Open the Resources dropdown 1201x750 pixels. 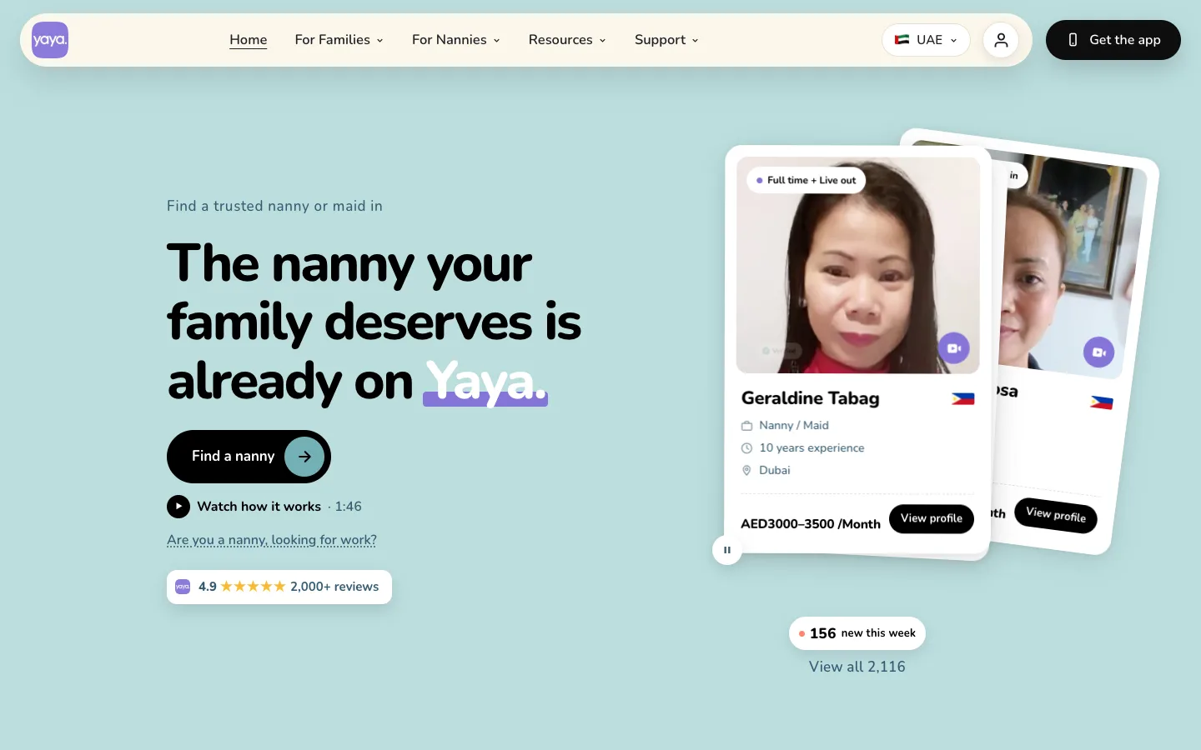567,40
